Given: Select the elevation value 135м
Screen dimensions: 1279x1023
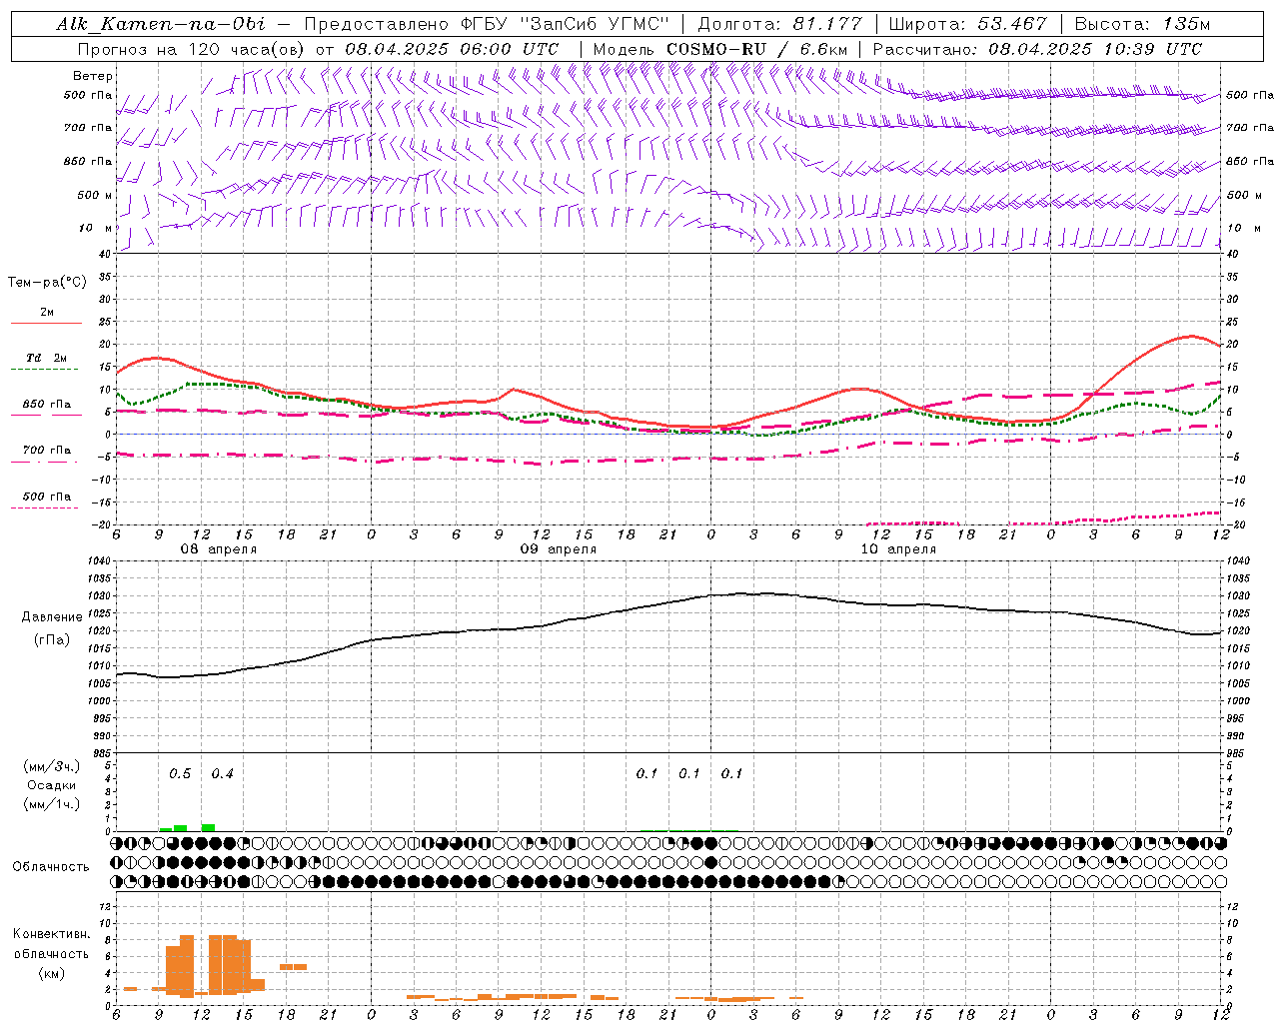Looking at the screenshot, I should (1187, 24).
